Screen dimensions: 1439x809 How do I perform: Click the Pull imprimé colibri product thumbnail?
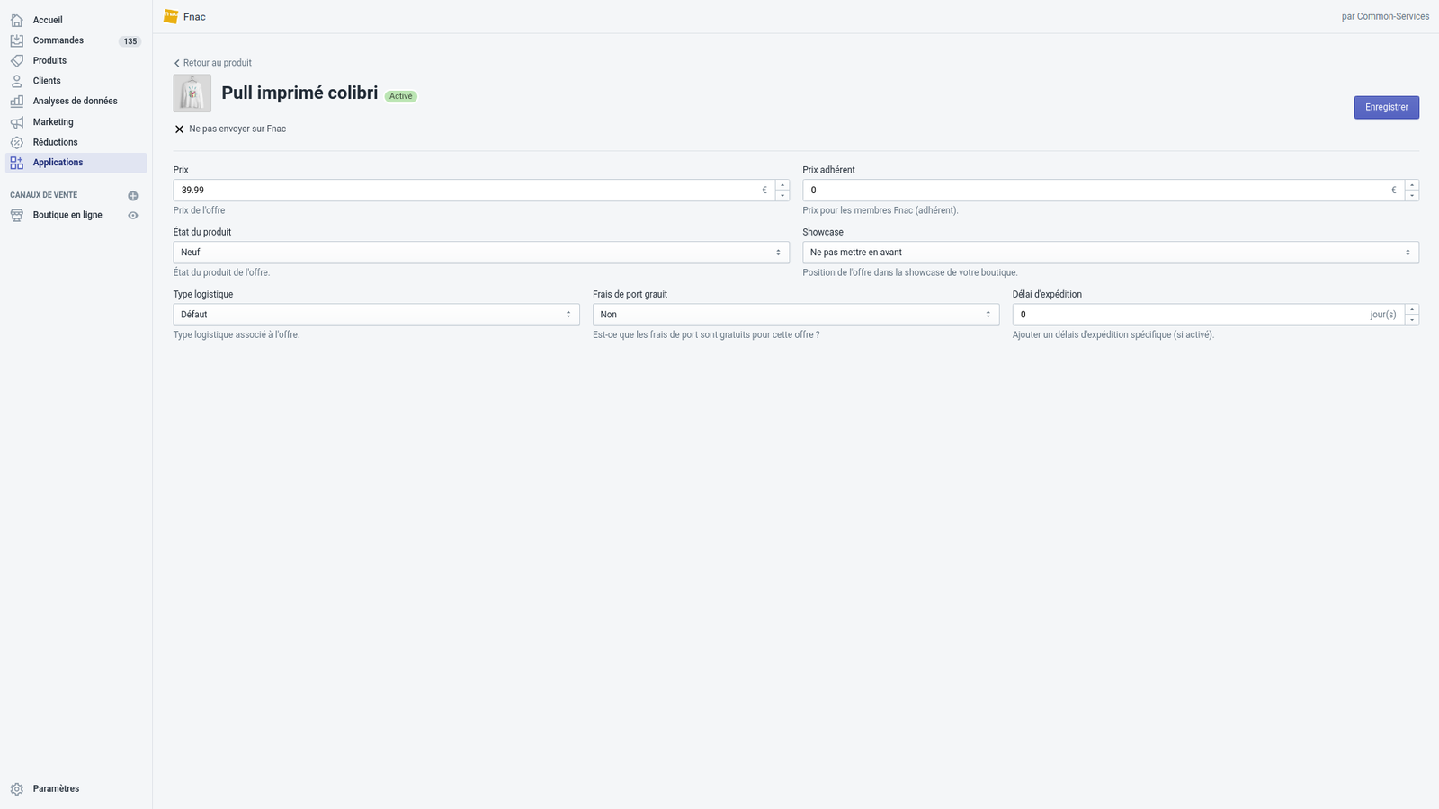(192, 93)
